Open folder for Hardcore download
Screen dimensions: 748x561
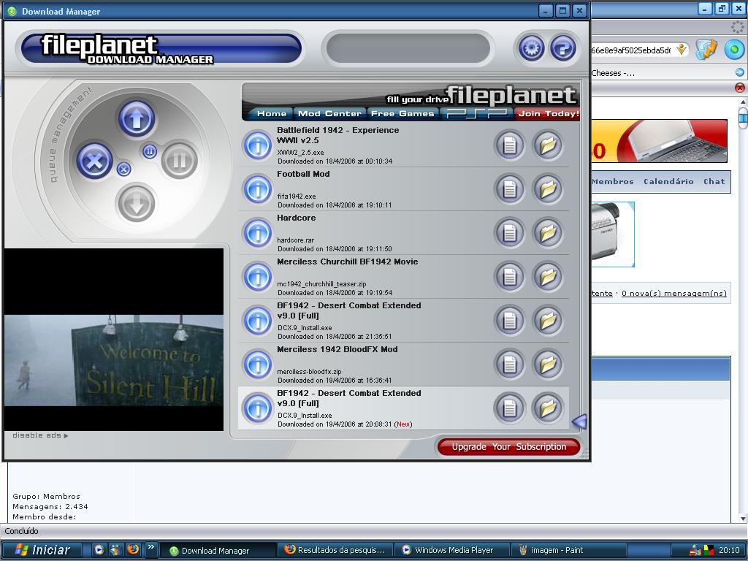(x=548, y=233)
